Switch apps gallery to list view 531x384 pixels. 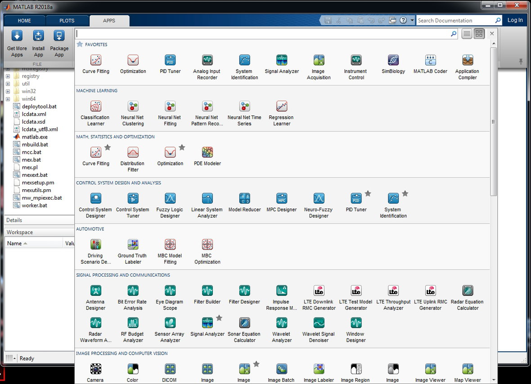pos(467,33)
